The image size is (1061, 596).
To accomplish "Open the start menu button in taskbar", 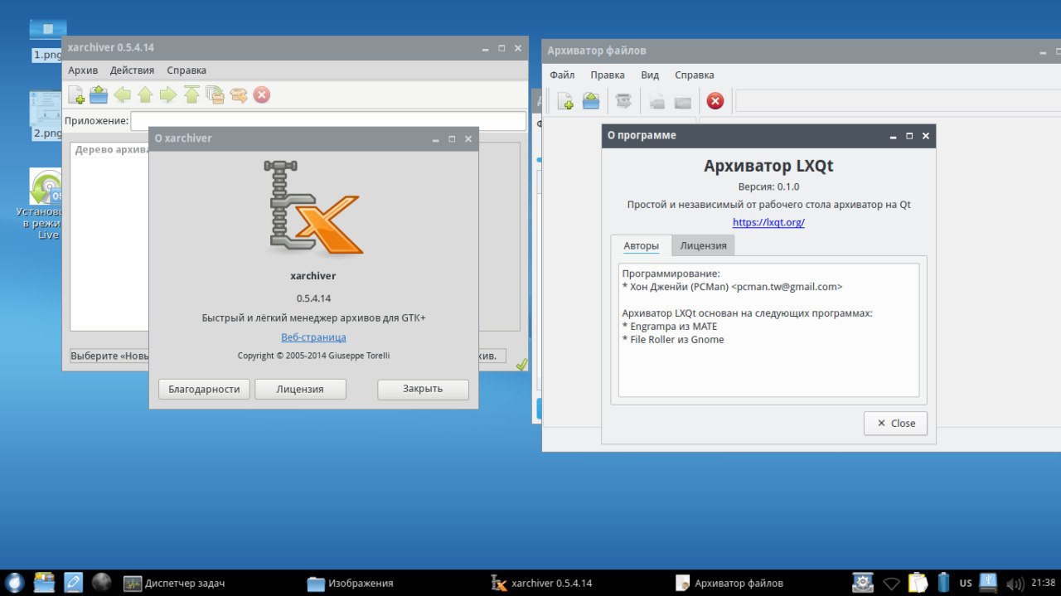I will [x=14, y=583].
